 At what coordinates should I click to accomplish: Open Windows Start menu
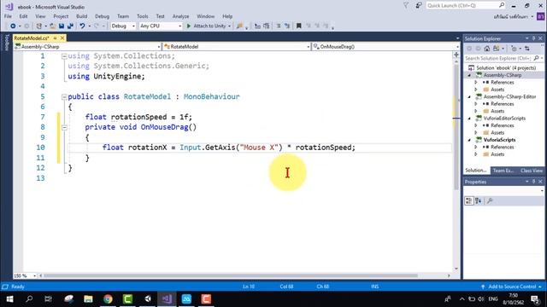9,299
